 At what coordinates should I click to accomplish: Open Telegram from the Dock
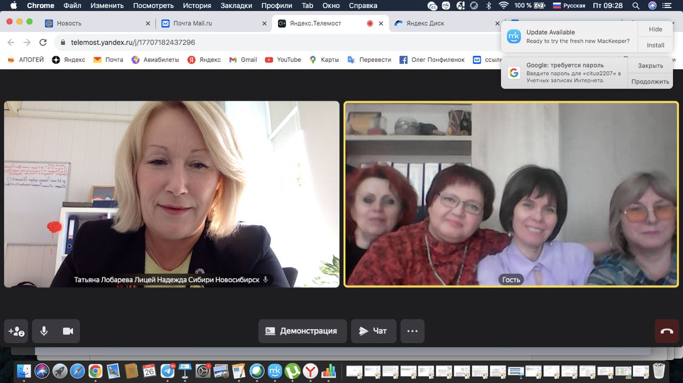tap(168, 371)
